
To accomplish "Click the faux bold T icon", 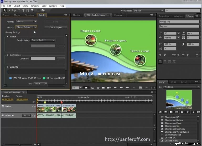I will [160, 55].
